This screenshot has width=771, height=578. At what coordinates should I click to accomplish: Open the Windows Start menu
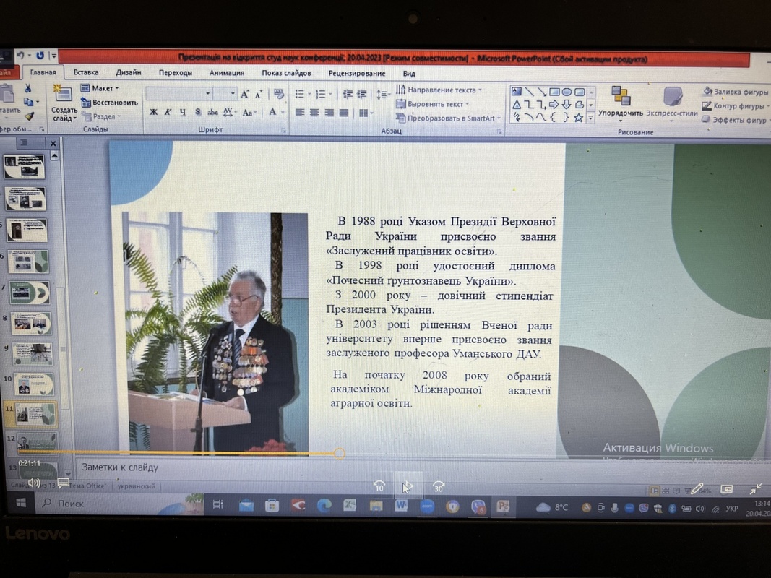(21, 503)
